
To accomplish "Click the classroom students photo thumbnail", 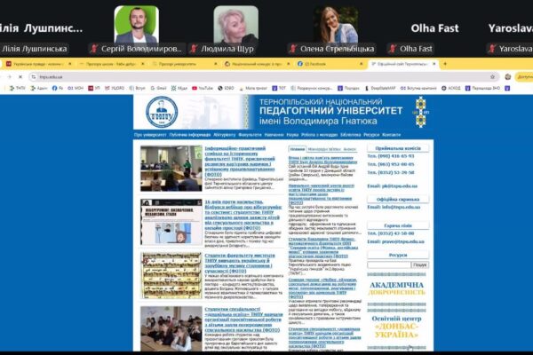I will click(x=171, y=328).
